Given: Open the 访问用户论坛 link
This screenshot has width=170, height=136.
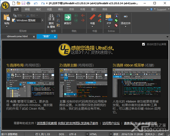Looking at the screenshot, I should pyautogui.click(x=111, y=123).
